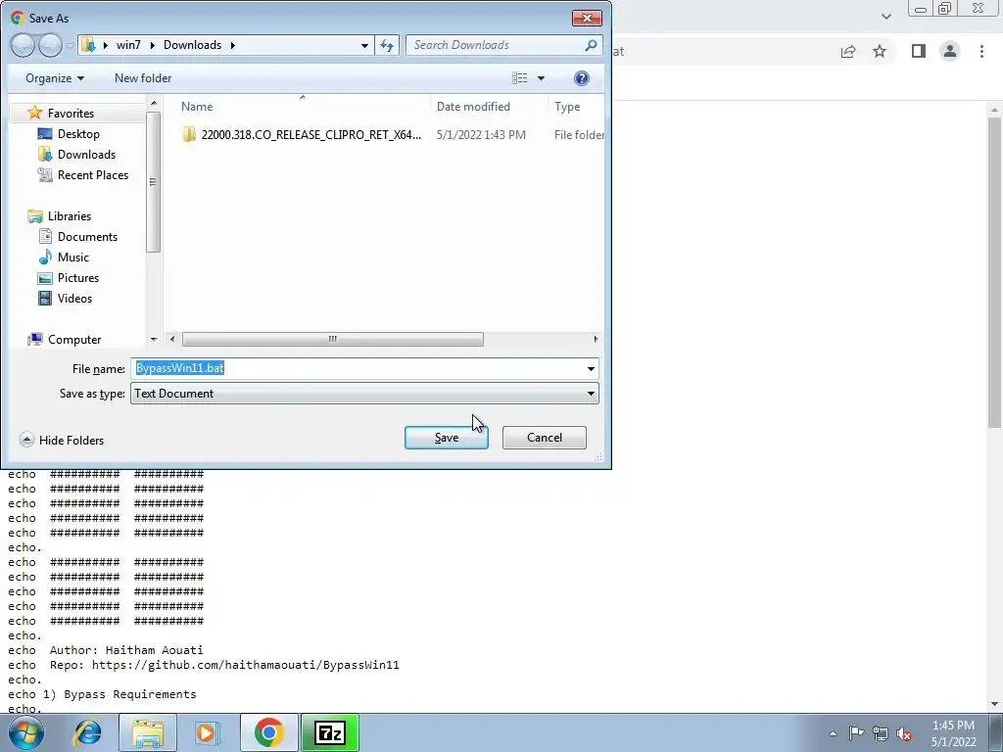Open view options dropdown arrow
Image resolution: width=1003 pixels, height=752 pixels.
click(x=541, y=78)
